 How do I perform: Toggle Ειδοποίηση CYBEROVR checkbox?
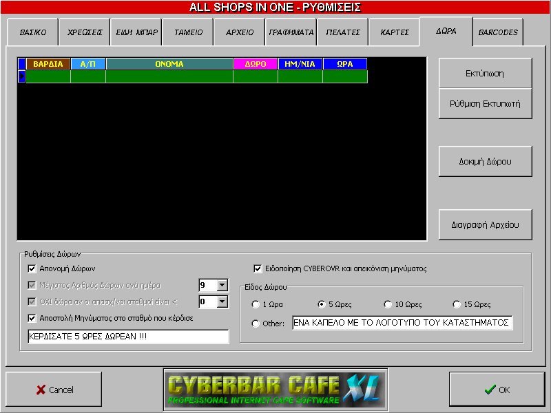pyautogui.click(x=258, y=268)
